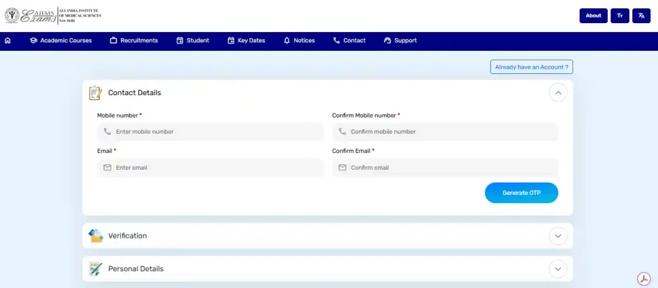The width and height of the screenshot is (658, 288).
Task: Open the Notices menu item
Action: [x=299, y=40]
